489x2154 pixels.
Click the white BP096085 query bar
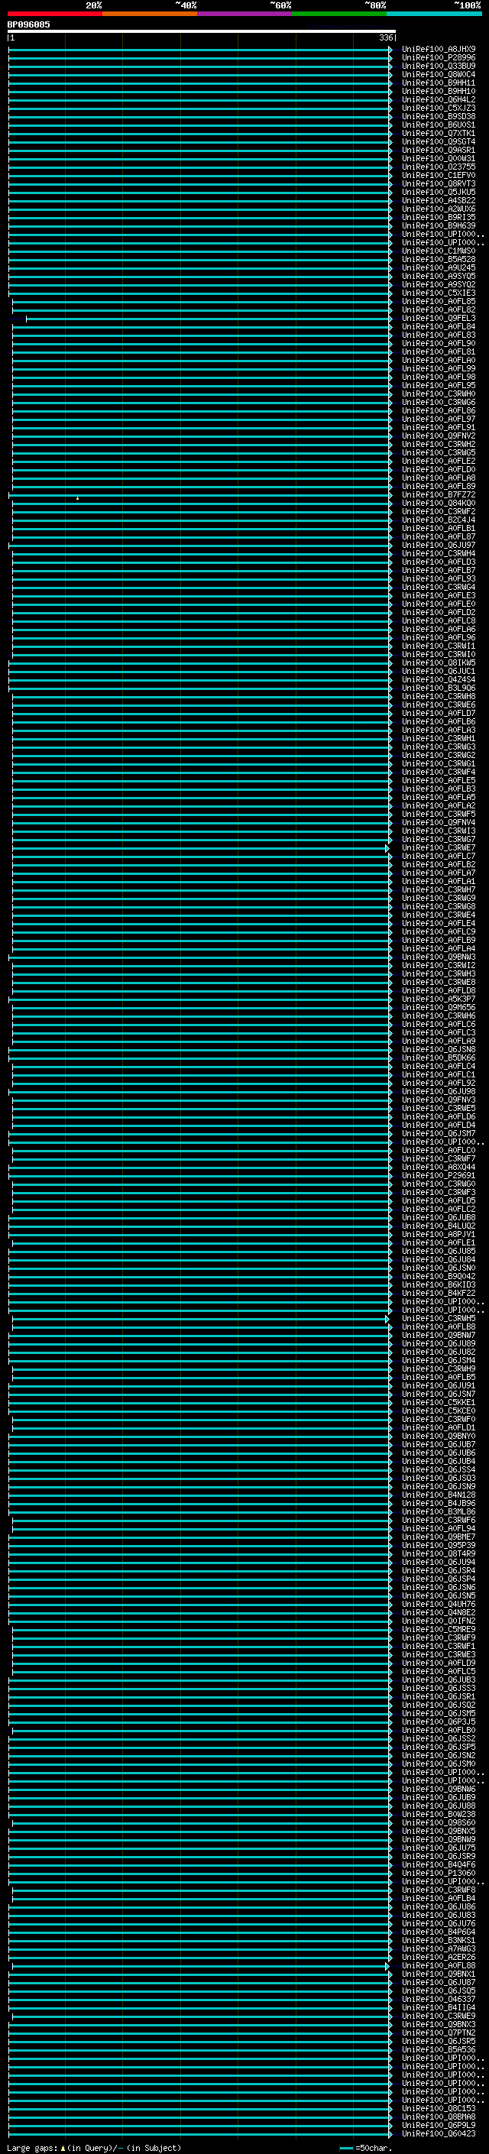click(x=202, y=32)
